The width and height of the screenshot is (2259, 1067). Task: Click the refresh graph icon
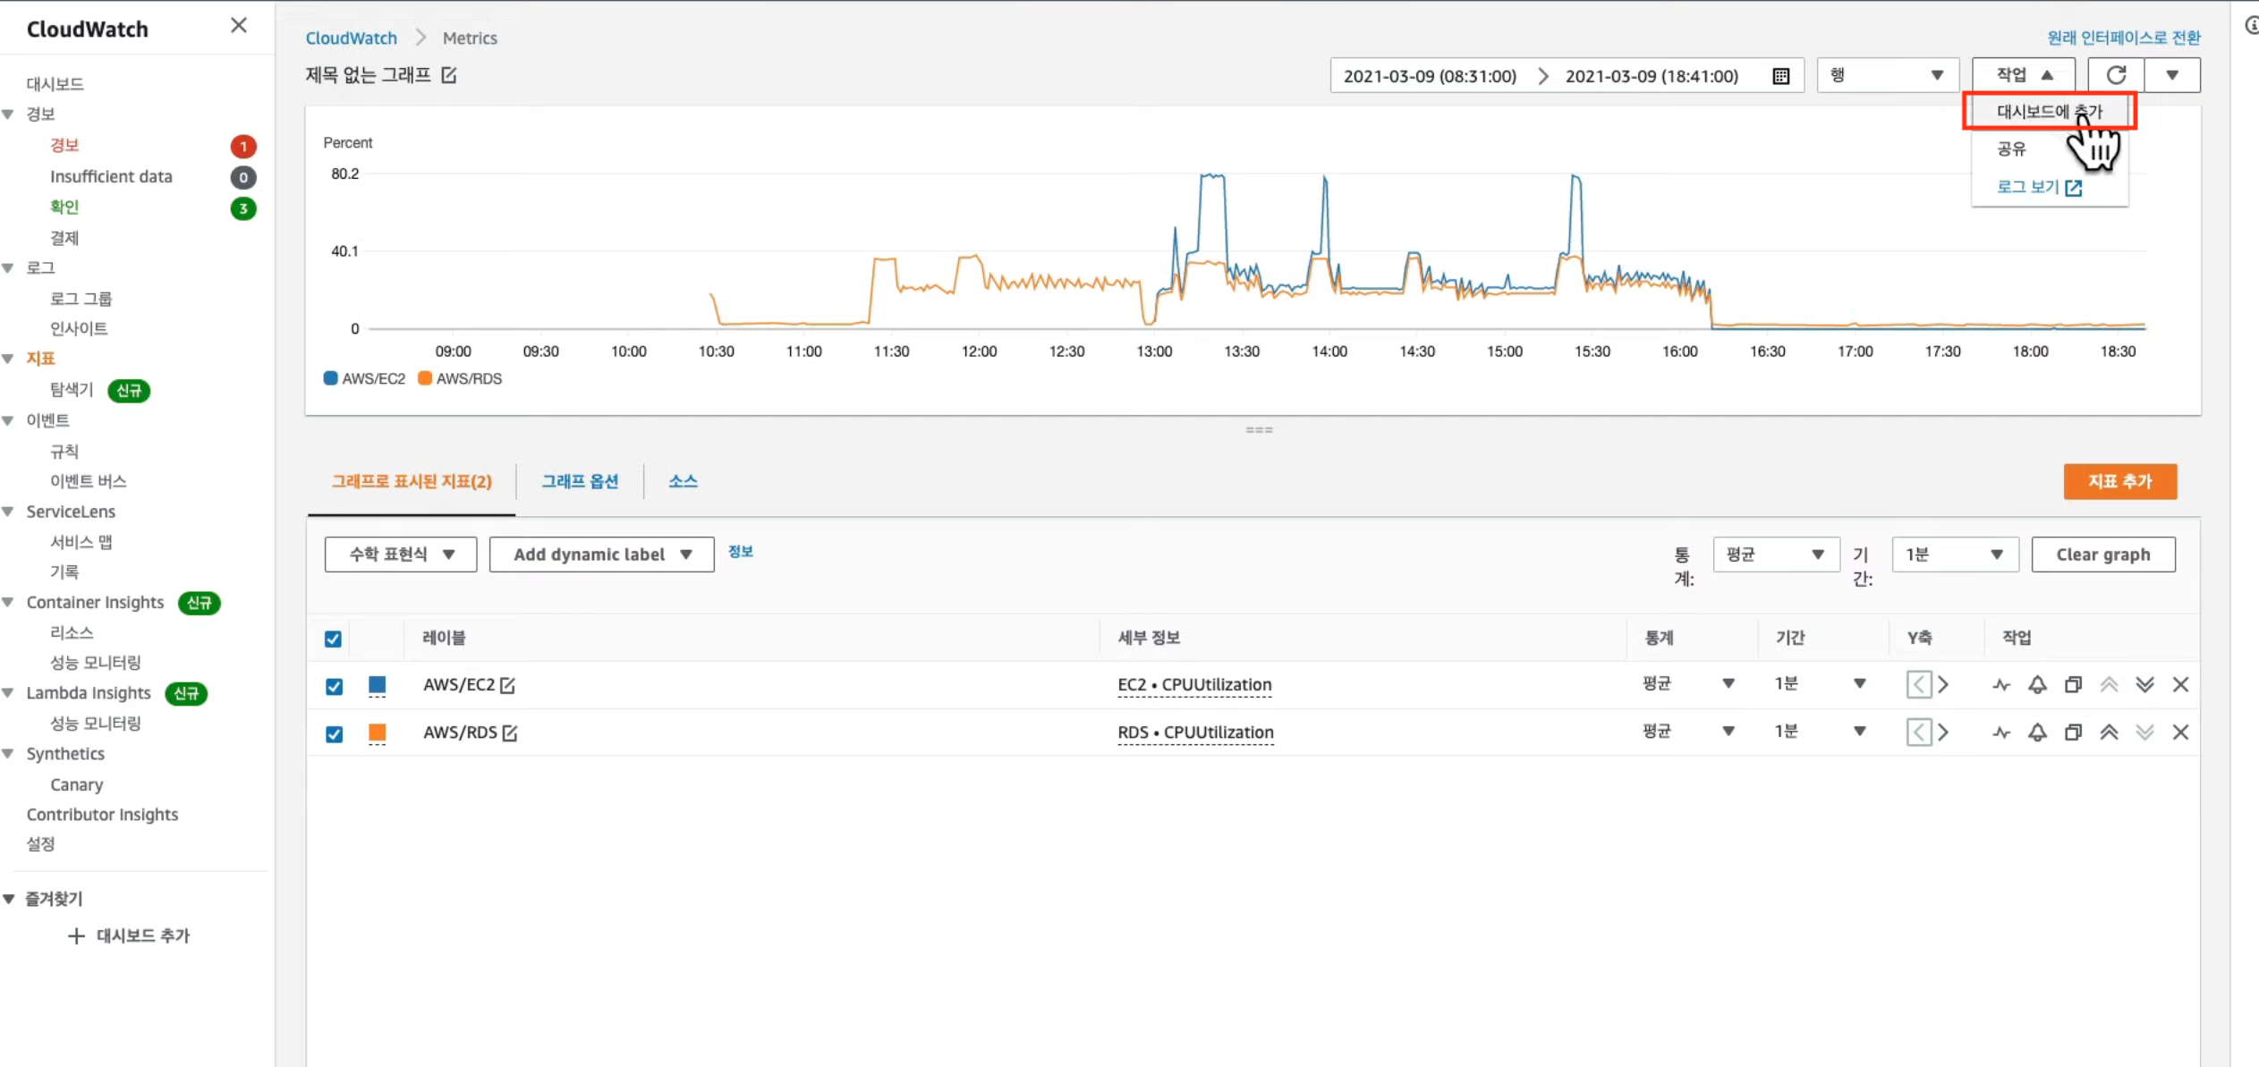click(x=2115, y=75)
